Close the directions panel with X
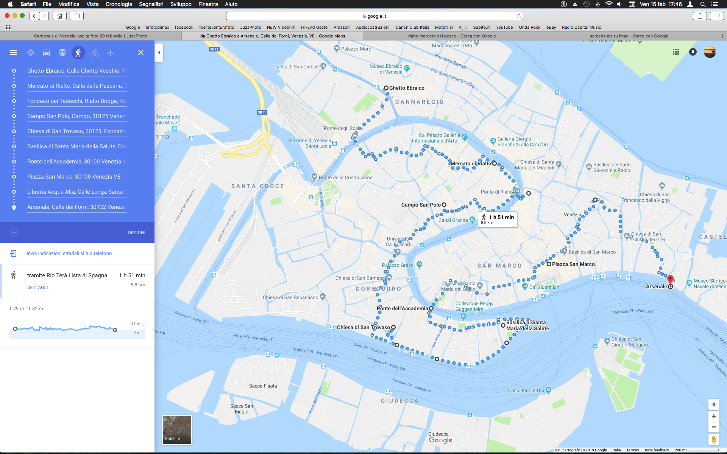Viewport: 727px width, 454px height. point(141,53)
